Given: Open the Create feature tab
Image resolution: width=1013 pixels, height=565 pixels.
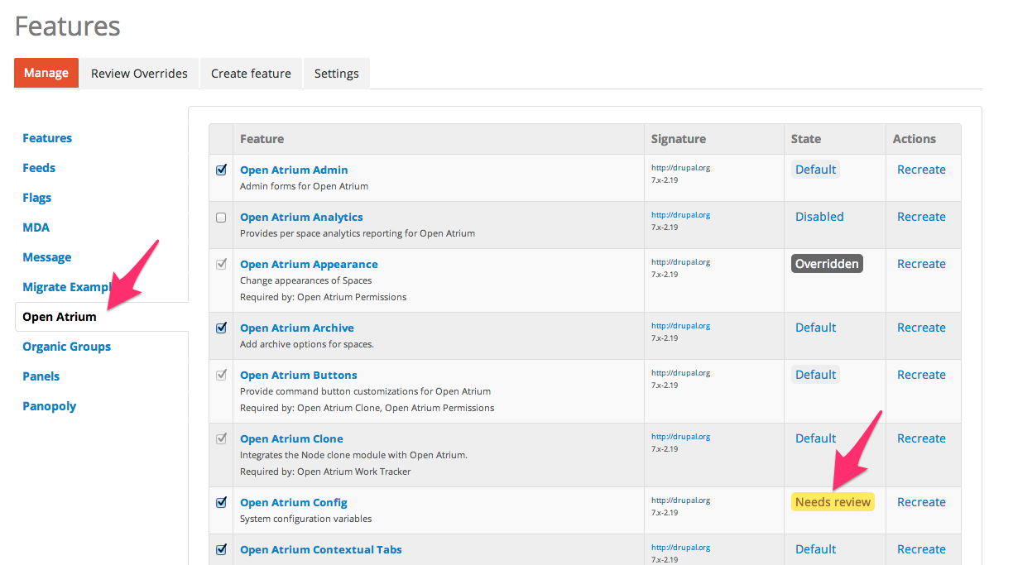Looking at the screenshot, I should [251, 73].
